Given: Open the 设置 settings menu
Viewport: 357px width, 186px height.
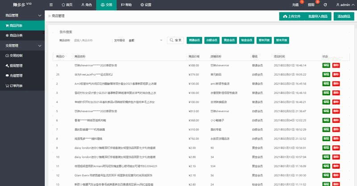Looking at the screenshot, I should [145, 5].
